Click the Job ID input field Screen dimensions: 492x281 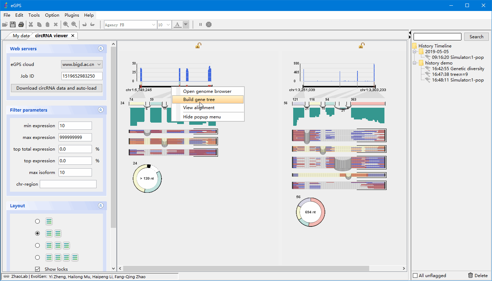(82, 76)
